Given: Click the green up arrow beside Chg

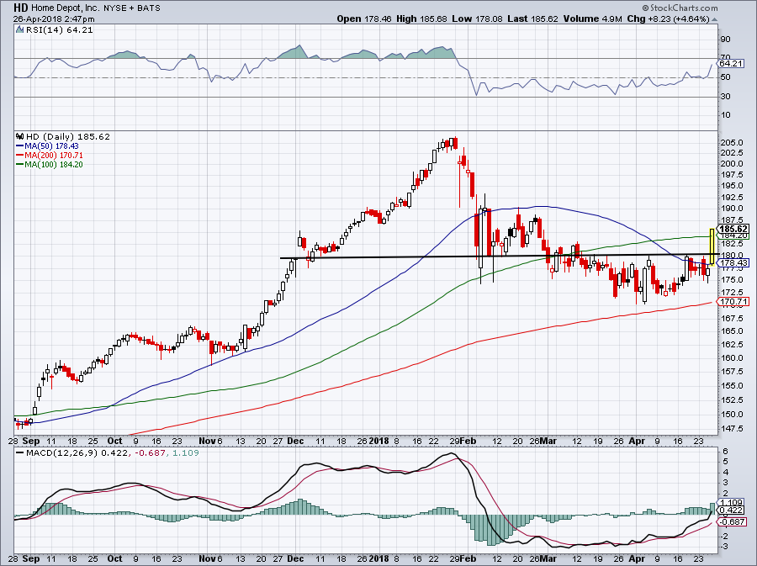Looking at the screenshot, I should tap(714, 20).
